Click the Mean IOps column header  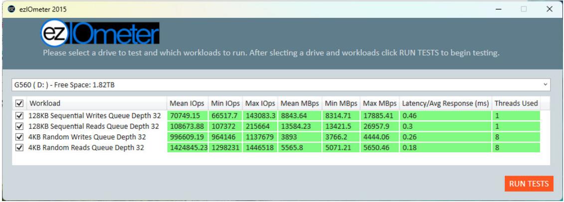pos(188,103)
